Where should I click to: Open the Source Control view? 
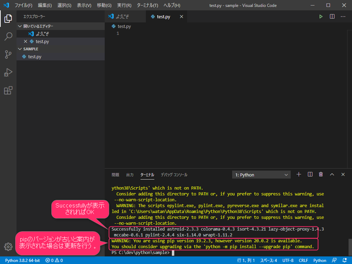(x=8, y=54)
